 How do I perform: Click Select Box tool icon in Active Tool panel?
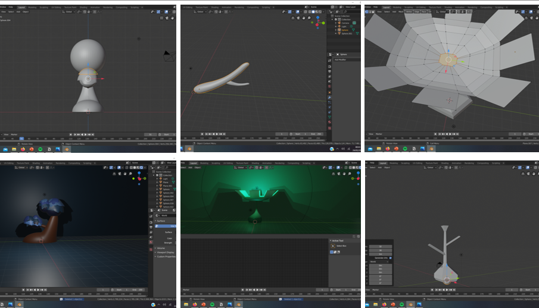(x=333, y=246)
